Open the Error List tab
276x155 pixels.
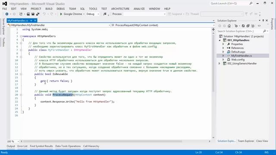[22, 146]
